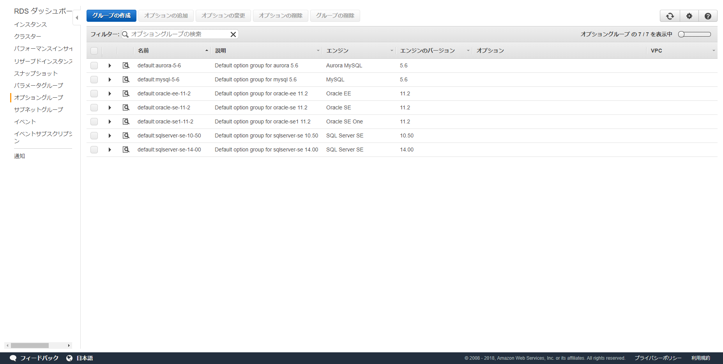The width and height of the screenshot is (723, 364).
Task: Click magnifier icon in filter box
Action: [126, 34]
